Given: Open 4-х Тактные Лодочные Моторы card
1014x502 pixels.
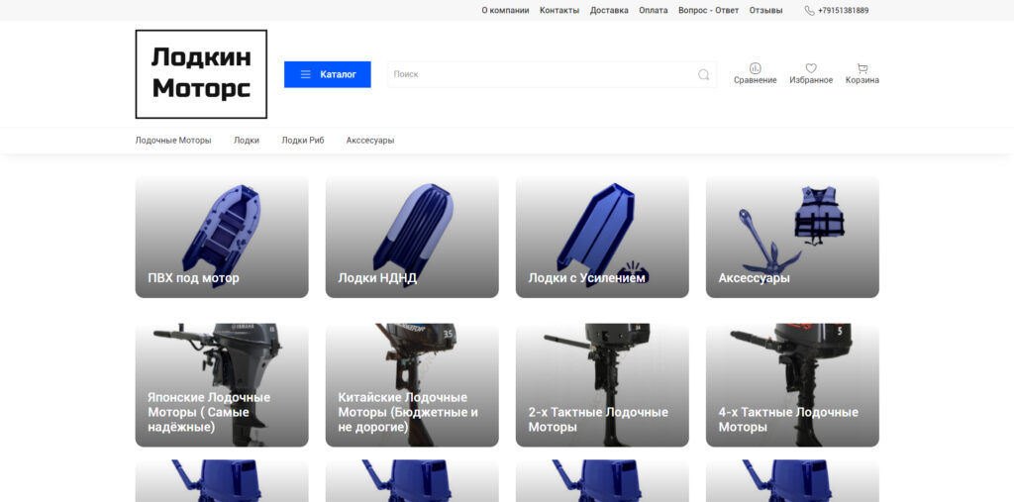Looking at the screenshot, I should point(792,385).
